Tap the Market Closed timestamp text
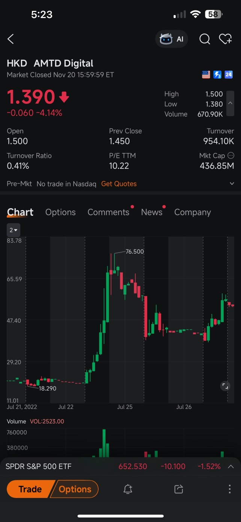 coord(60,75)
